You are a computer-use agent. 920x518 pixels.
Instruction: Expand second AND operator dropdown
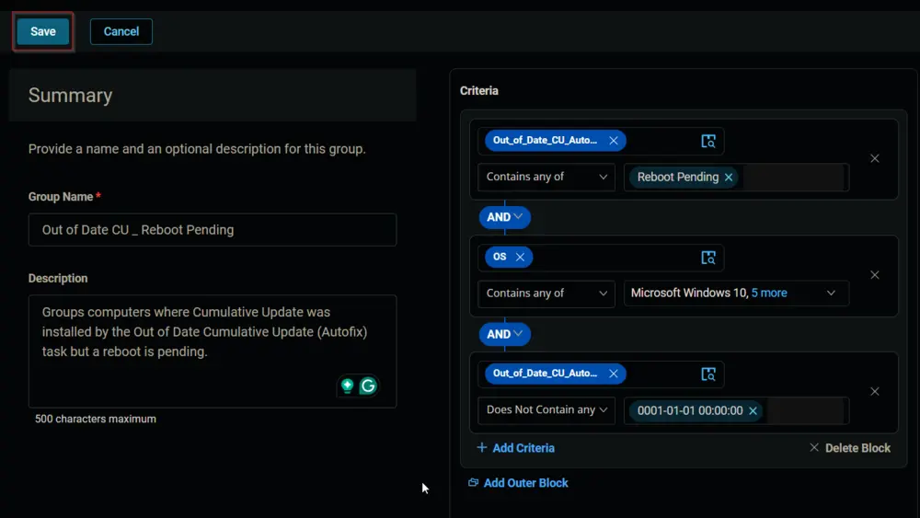[x=504, y=334]
